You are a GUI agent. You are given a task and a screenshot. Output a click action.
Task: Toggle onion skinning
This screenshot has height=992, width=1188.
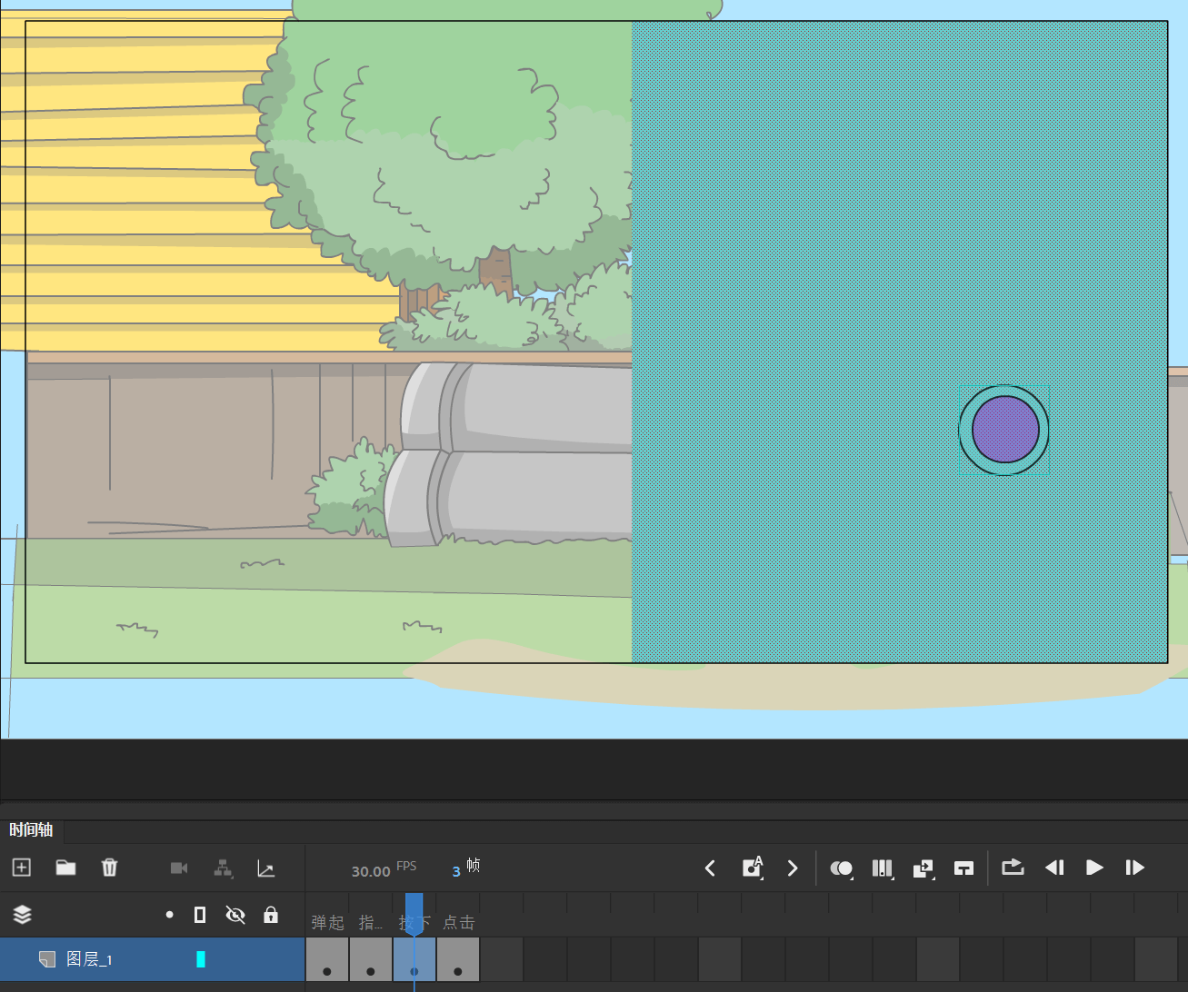pos(842,868)
